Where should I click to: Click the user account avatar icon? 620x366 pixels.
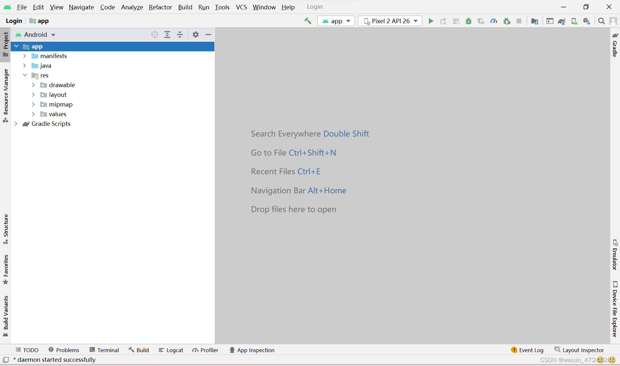click(613, 21)
